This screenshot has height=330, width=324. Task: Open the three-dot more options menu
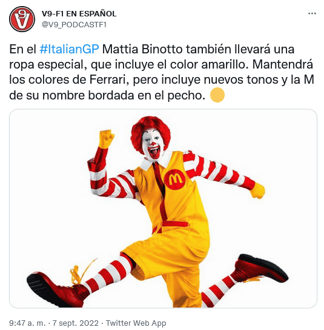click(312, 14)
